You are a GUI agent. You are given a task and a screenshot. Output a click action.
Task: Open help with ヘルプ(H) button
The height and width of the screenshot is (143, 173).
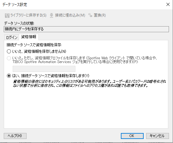point(15,136)
